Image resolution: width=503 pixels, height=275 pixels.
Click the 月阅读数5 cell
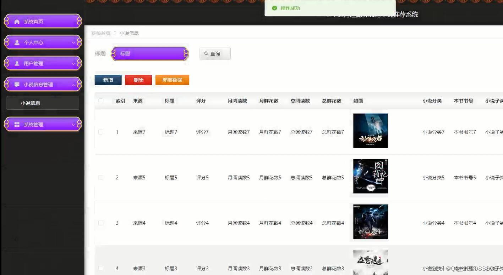tap(239, 178)
